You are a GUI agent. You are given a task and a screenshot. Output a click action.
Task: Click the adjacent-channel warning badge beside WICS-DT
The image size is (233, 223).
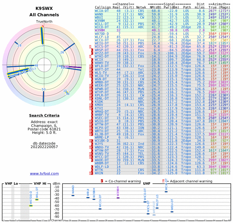click(90, 46)
